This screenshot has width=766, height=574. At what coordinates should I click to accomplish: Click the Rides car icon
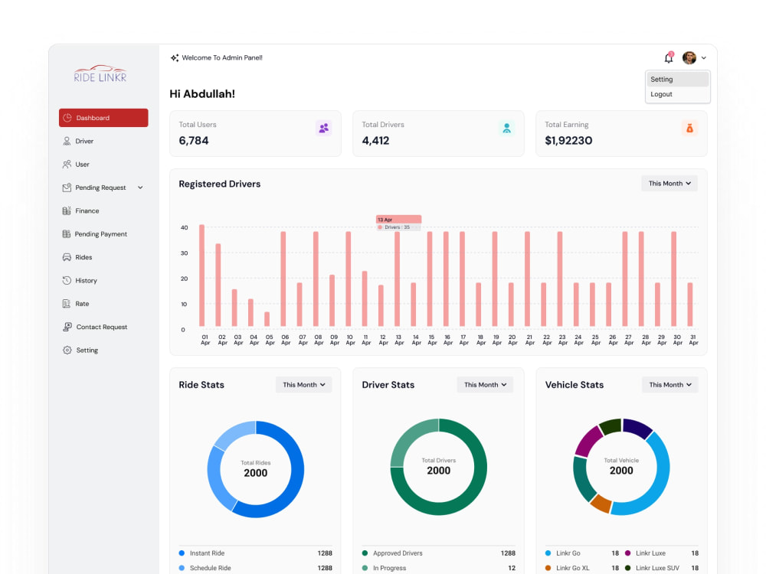[x=67, y=257]
